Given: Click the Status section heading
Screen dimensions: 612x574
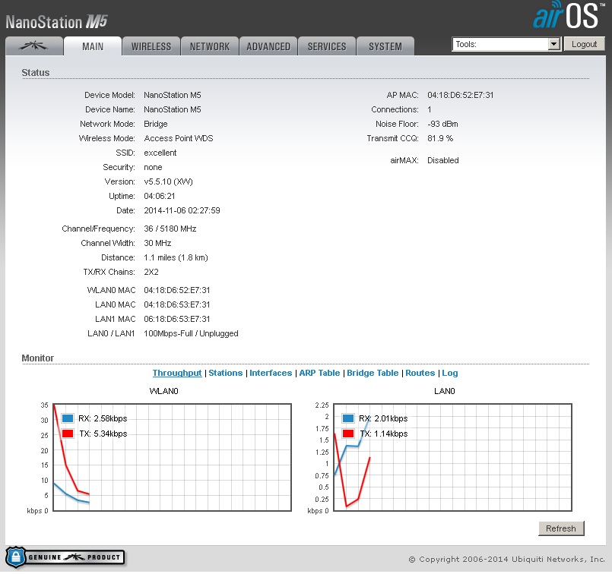Looking at the screenshot, I should pos(36,72).
